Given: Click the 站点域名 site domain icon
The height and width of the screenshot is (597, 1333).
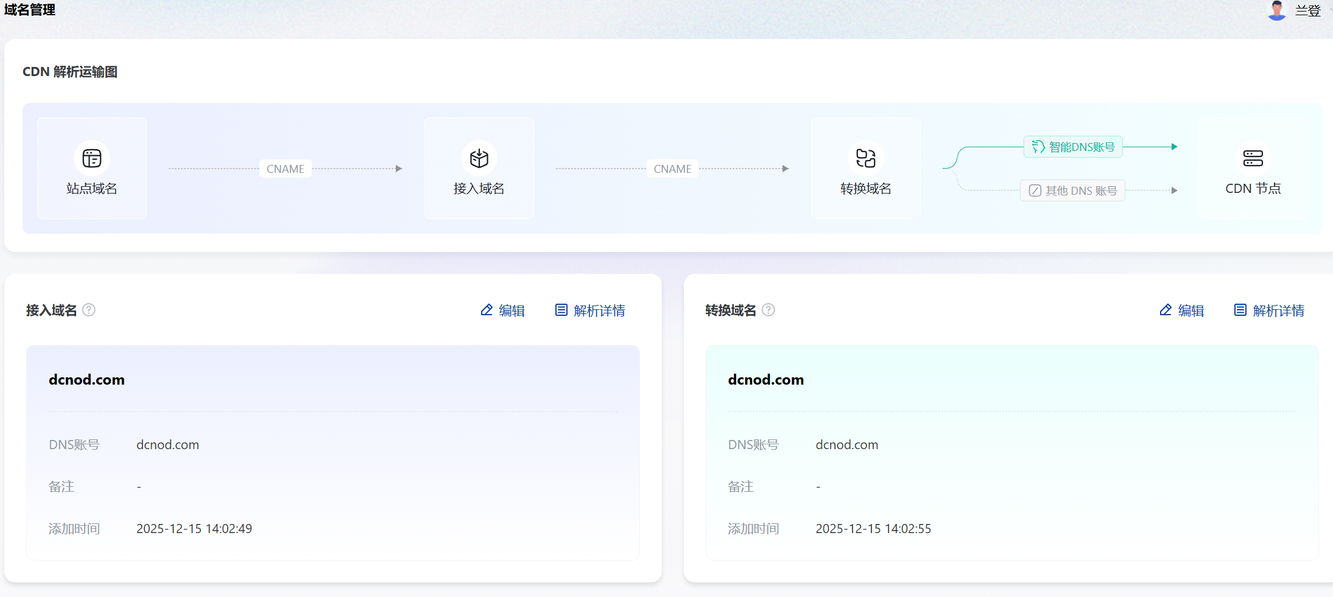Looking at the screenshot, I should [92, 158].
